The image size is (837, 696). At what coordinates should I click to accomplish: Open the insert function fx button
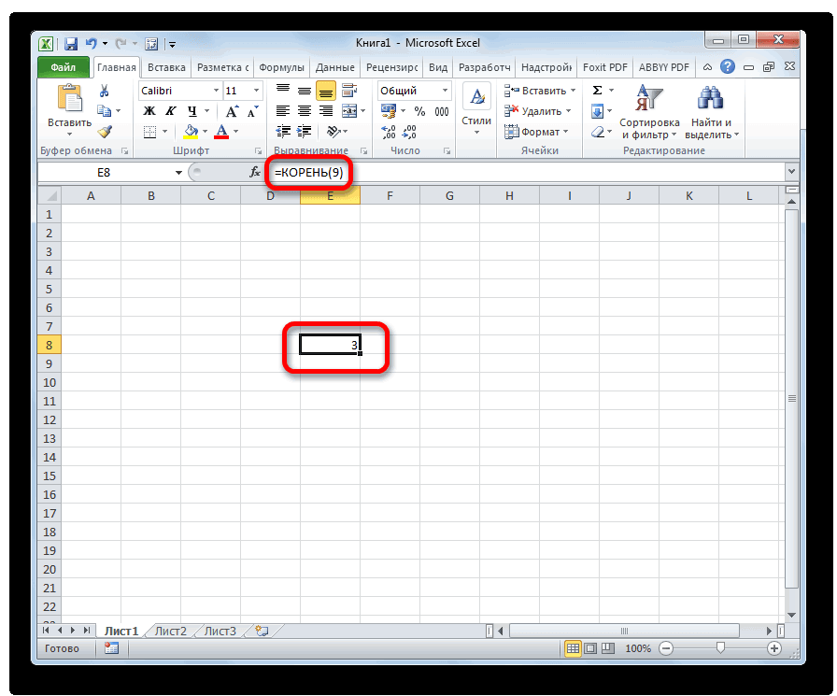coord(255,172)
